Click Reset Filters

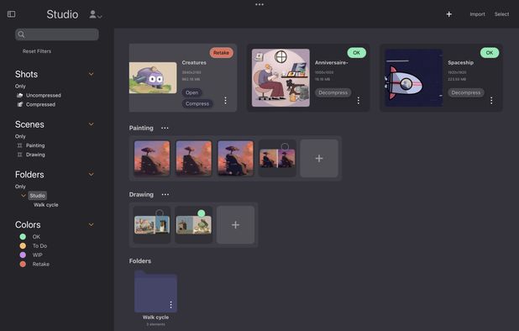(x=37, y=51)
